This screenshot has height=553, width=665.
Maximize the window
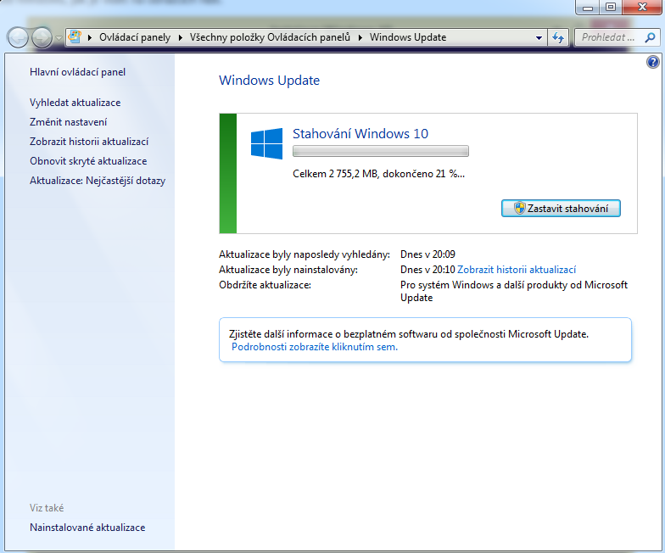click(x=611, y=7)
